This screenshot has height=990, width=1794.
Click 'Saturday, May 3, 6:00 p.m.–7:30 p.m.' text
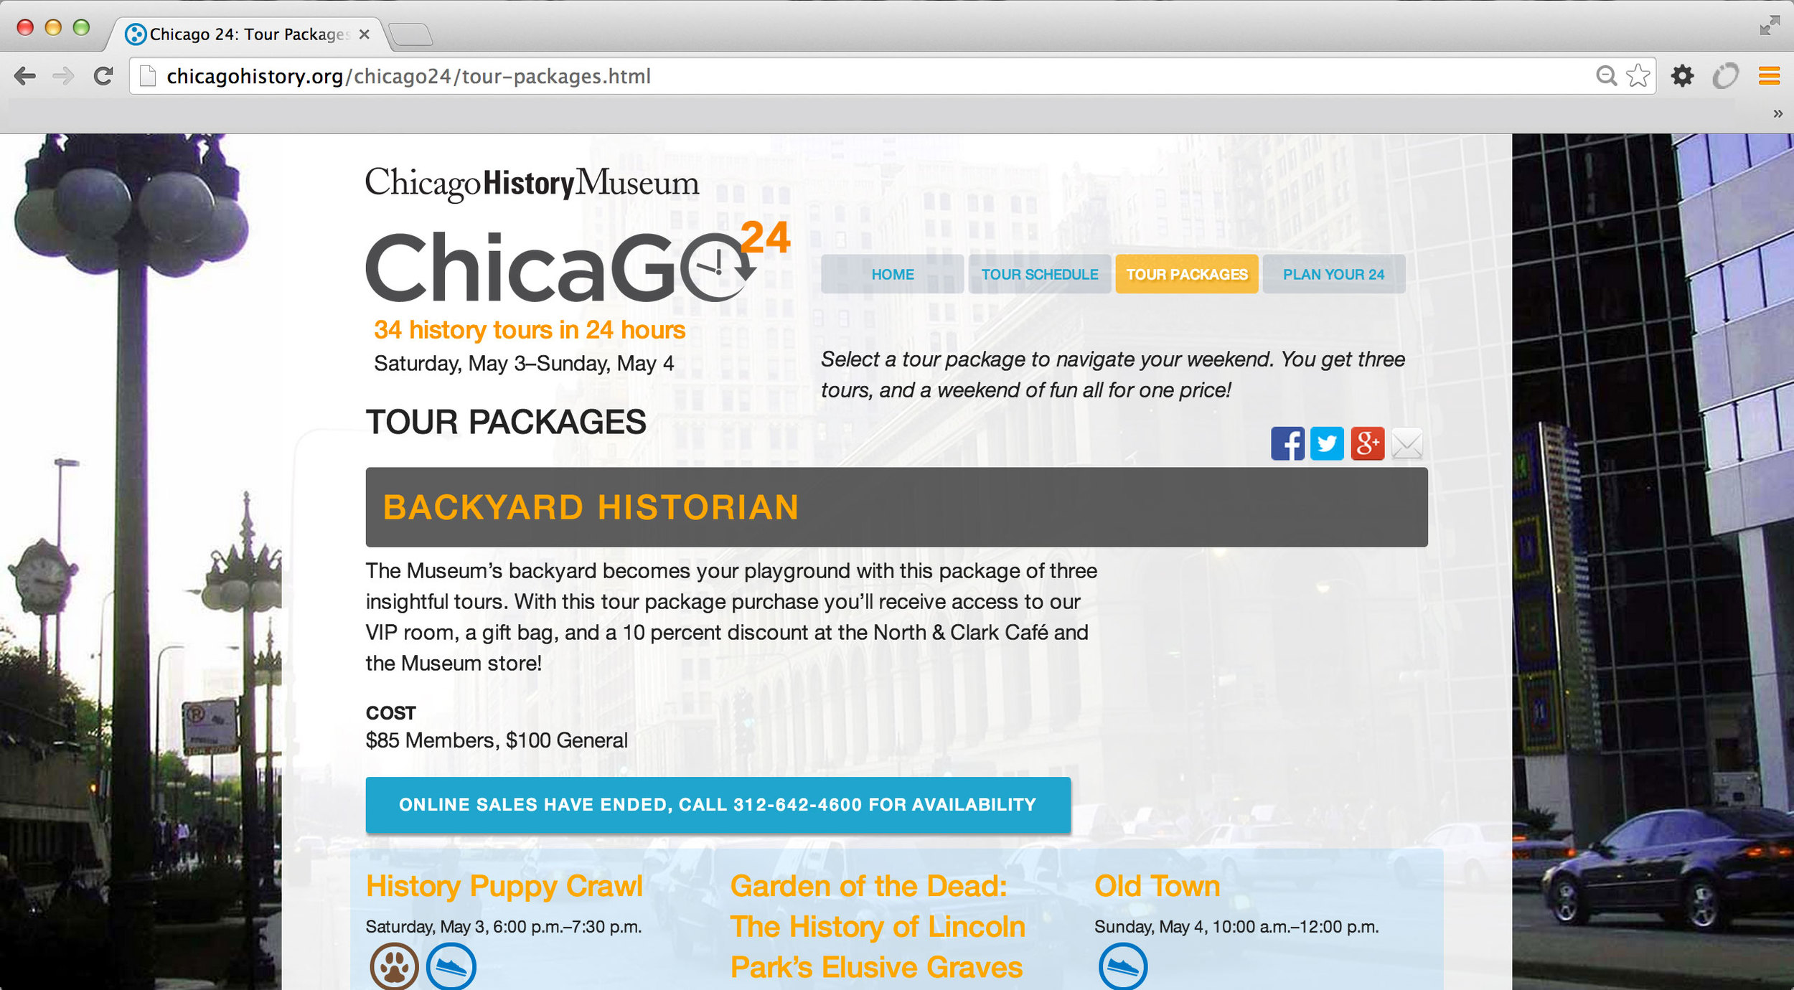click(503, 927)
